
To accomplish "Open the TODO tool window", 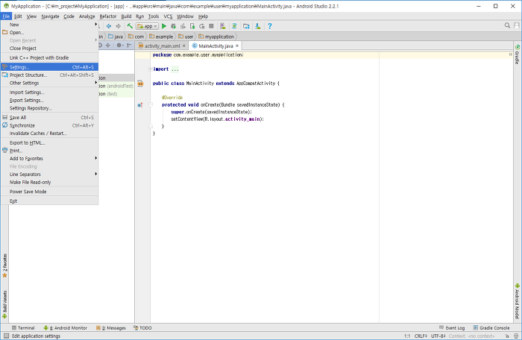I will (x=142, y=327).
